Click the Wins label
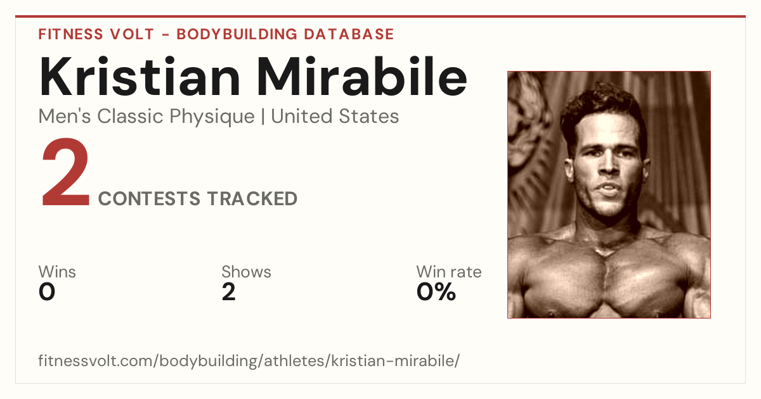The height and width of the screenshot is (399, 761). coord(57,272)
